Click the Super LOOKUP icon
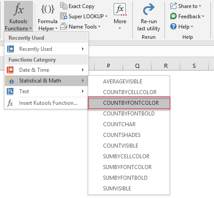The image size is (214, 198). (x=64, y=16)
